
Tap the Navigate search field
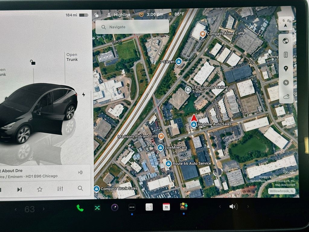coord(132,27)
